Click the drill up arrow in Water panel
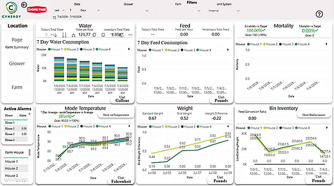 pyautogui.click(x=47, y=35)
